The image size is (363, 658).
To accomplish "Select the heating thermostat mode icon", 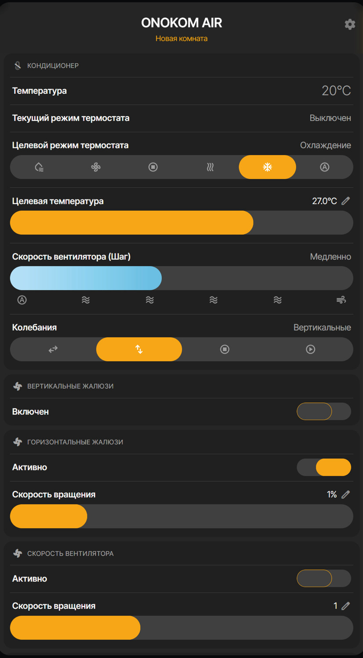I will click(210, 167).
